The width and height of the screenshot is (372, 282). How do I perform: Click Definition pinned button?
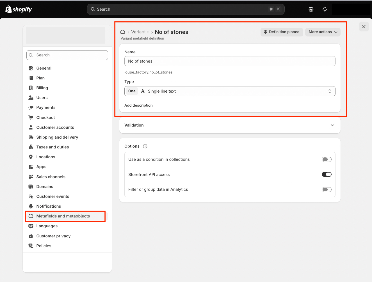(282, 32)
